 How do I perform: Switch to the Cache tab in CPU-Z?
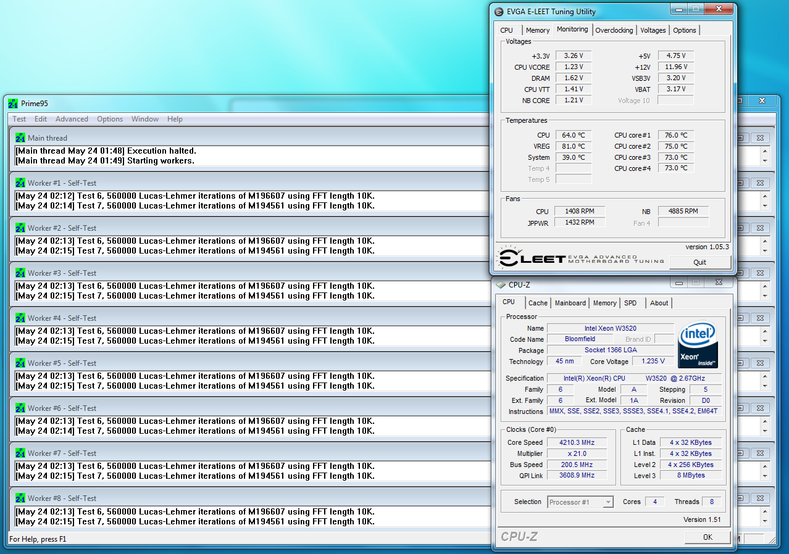coord(538,303)
